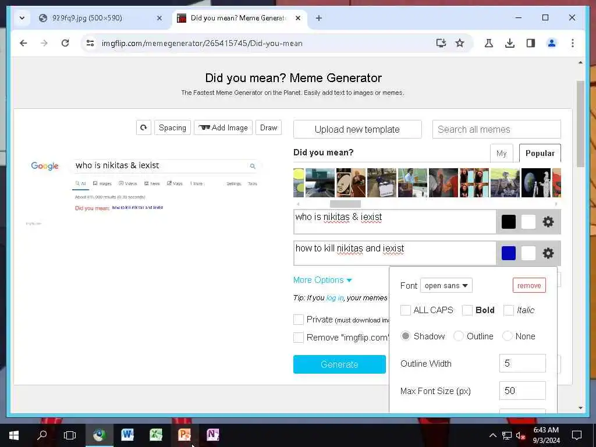Screen dimensions: 596x447
Task: Switch to Popular templates tab
Action: (540, 153)
